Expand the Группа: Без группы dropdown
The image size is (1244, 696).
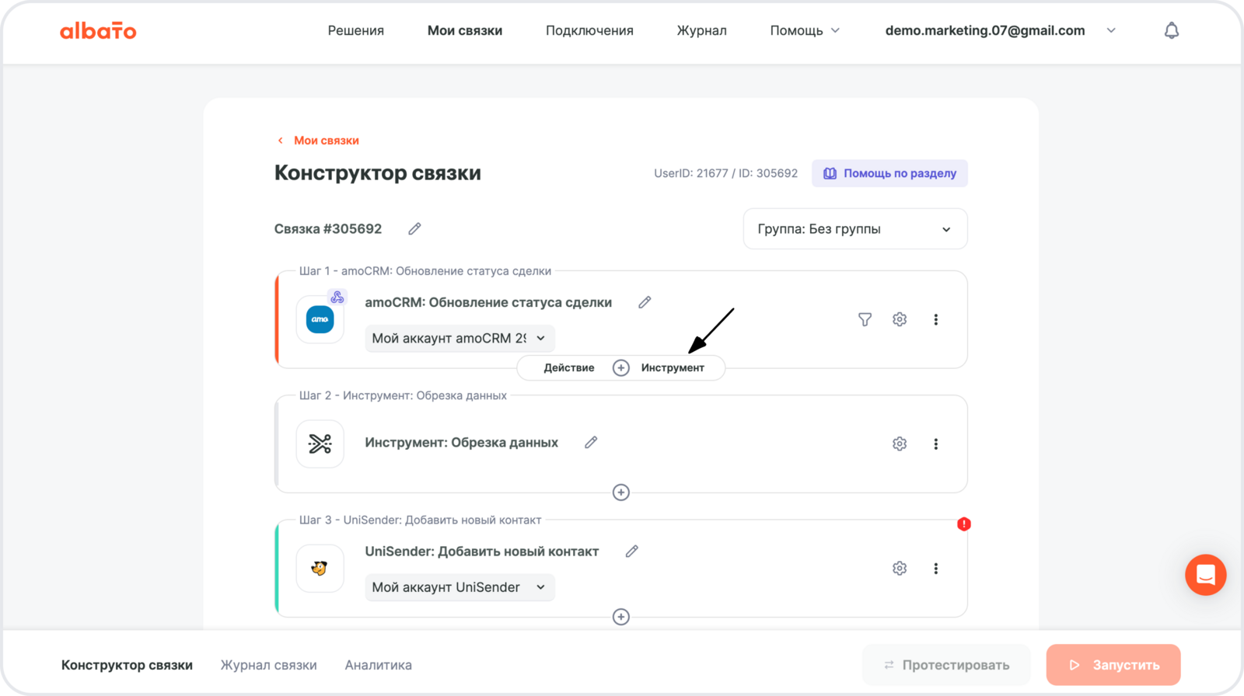point(854,229)
